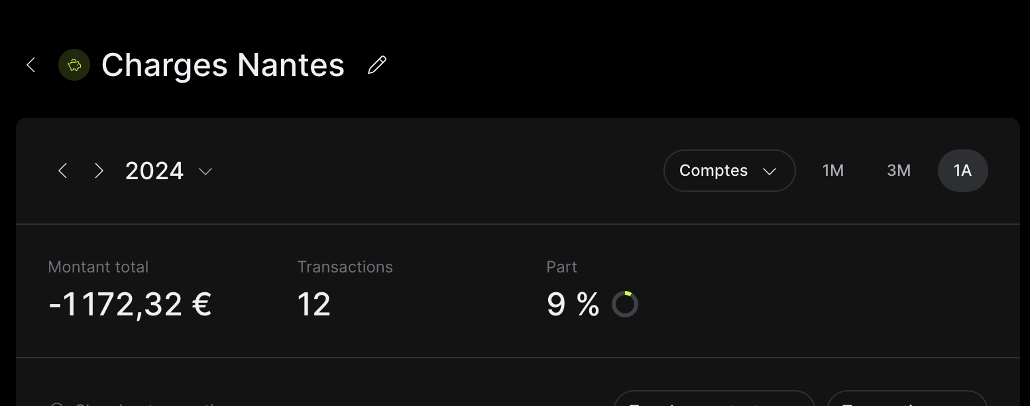
Task: Select the transactions count 12
Action: (314, 304)
